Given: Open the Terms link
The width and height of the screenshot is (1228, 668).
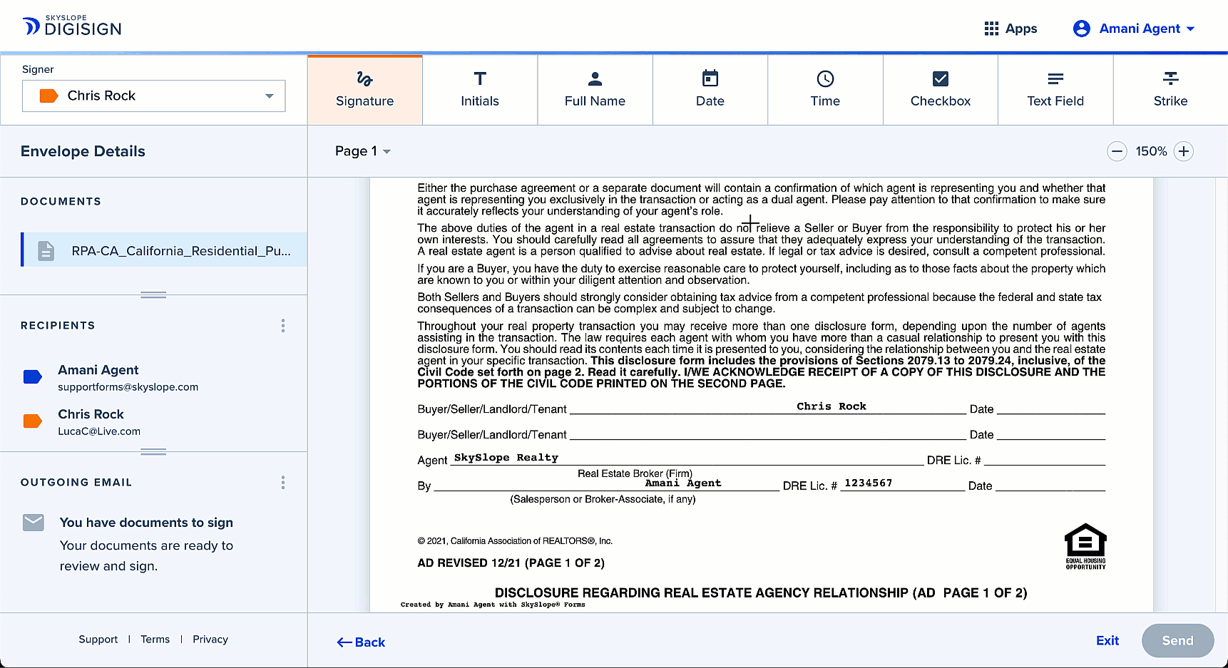Looking at the screenshot, I should (x=155, y=639).
